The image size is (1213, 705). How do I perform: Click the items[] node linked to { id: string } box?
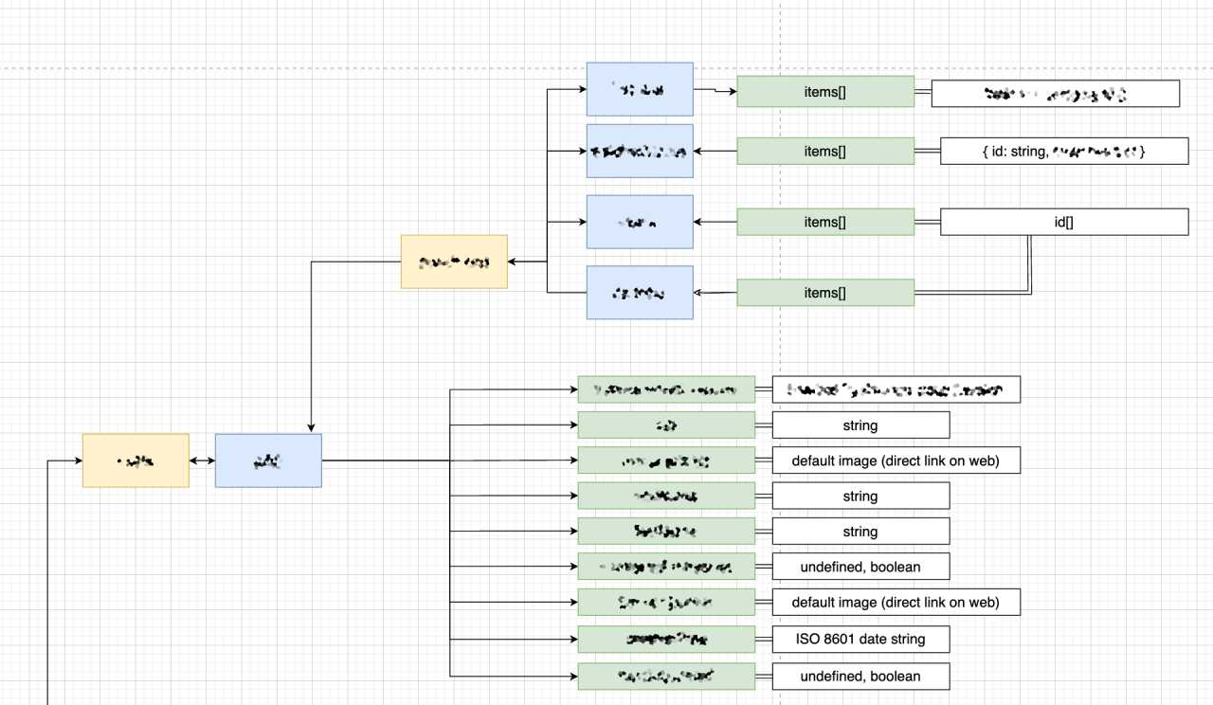825,150
